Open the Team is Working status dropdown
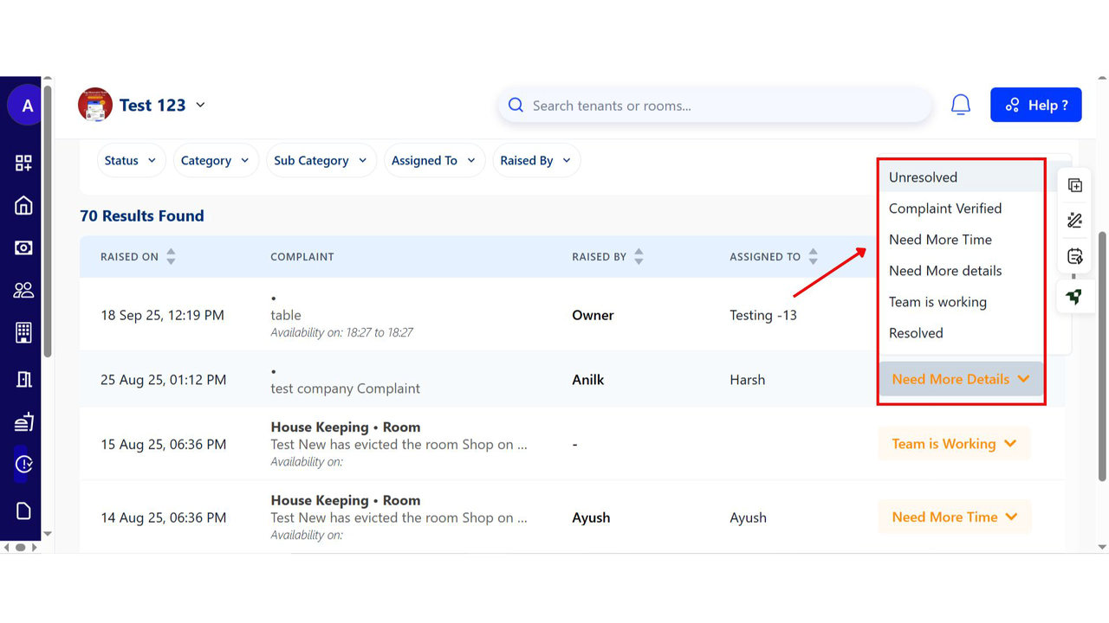The image size is (1109, 623). [954, 444]
